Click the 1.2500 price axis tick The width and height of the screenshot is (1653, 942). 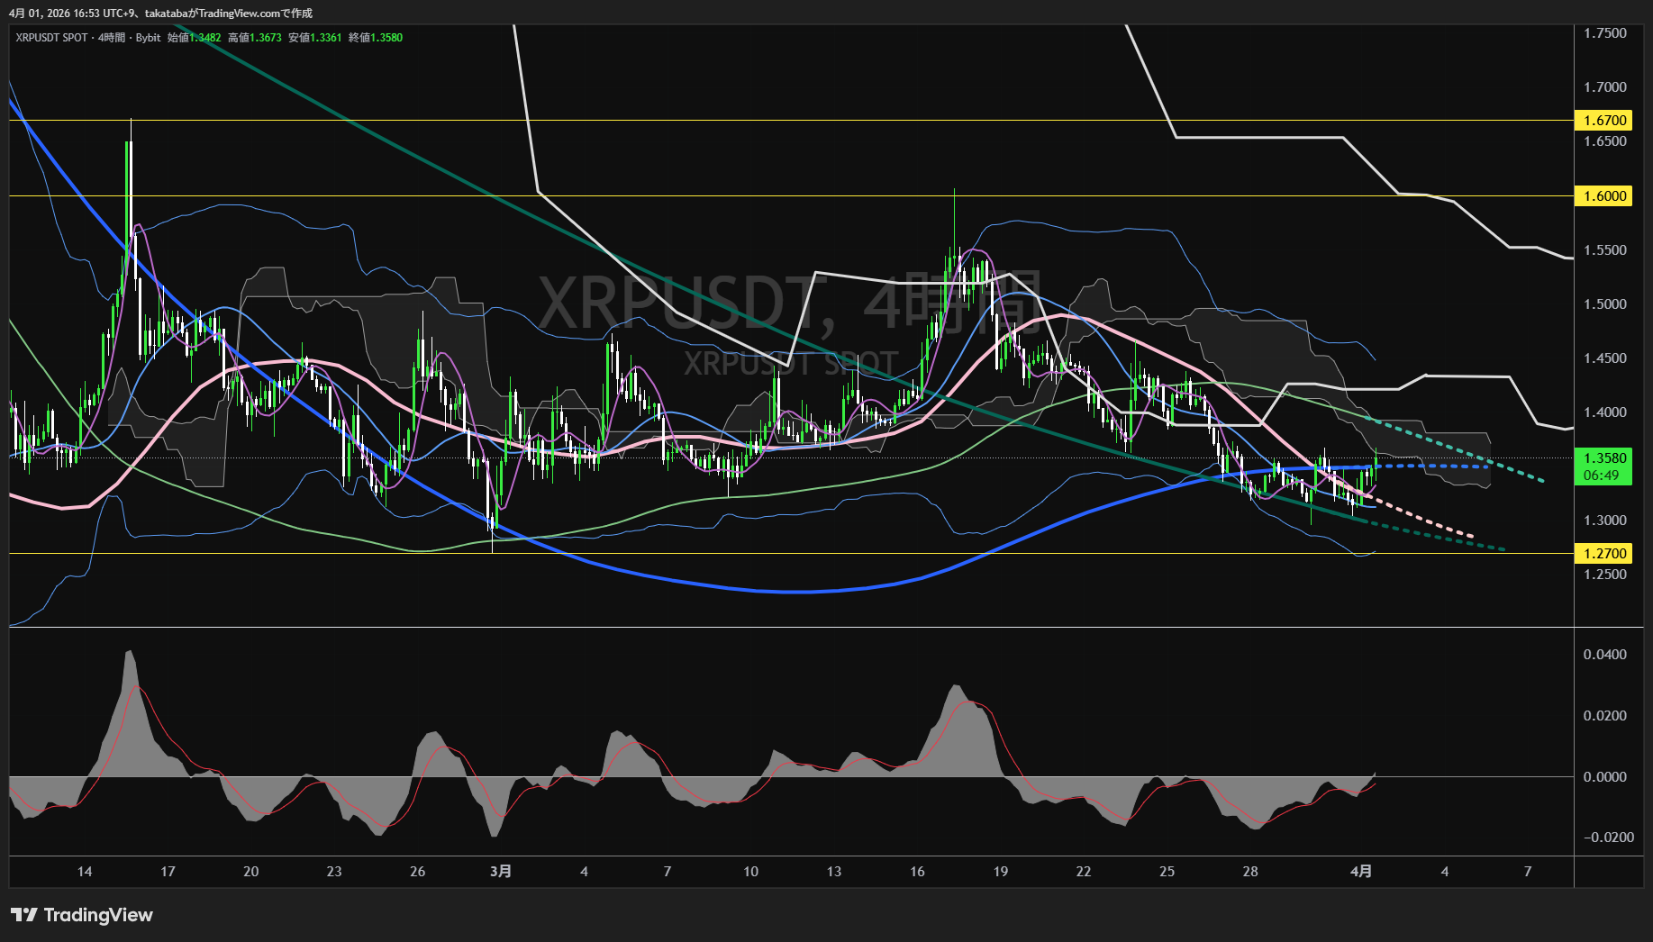tap(1605, 575)
